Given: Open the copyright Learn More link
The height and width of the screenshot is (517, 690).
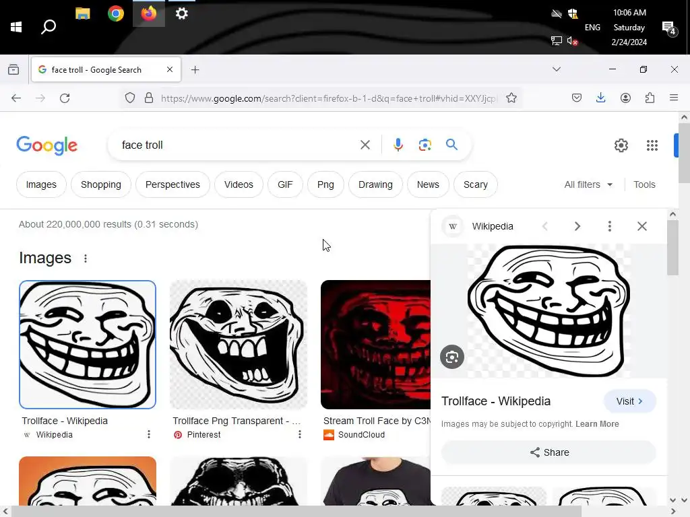Looking at the screenshot, I should [597, 424].
